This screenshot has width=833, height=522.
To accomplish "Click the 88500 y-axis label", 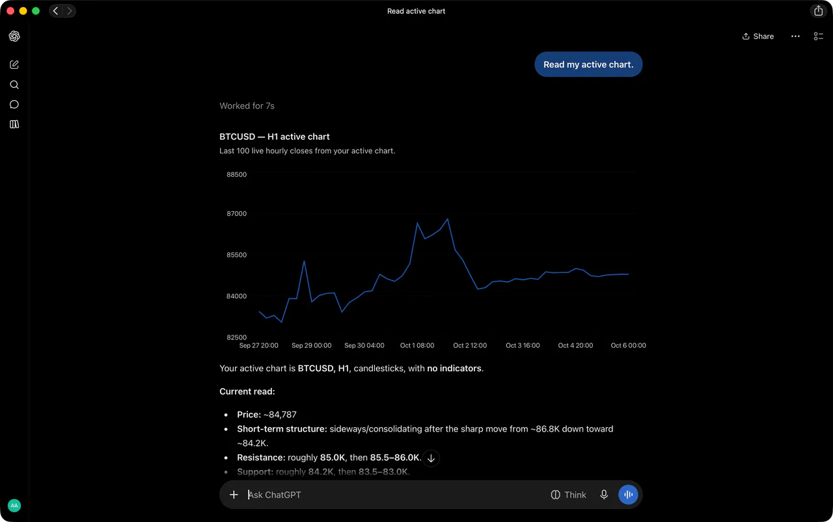I will (236, 174).
